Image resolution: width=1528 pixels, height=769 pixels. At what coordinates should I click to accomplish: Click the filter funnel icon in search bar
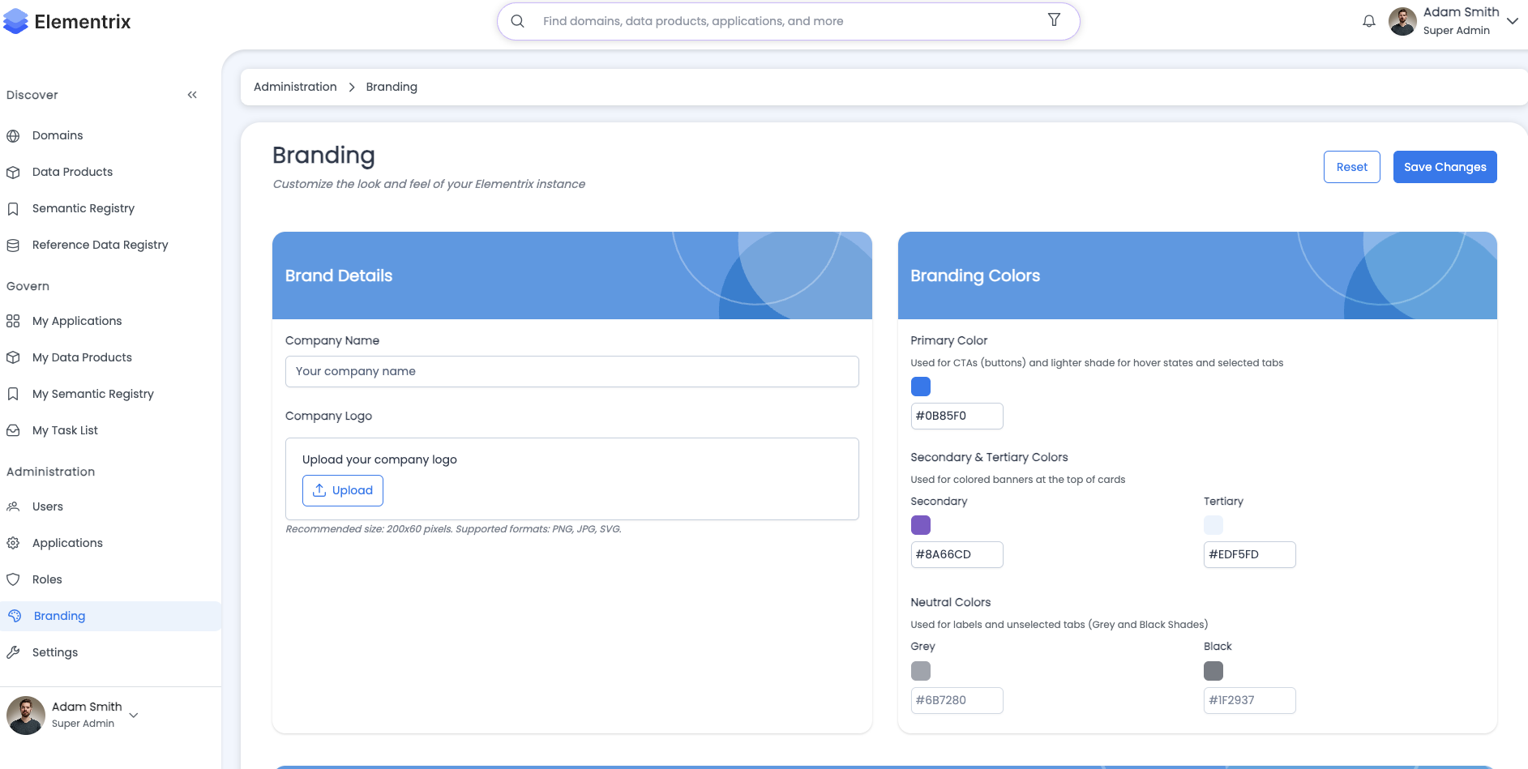point(1054,20)
